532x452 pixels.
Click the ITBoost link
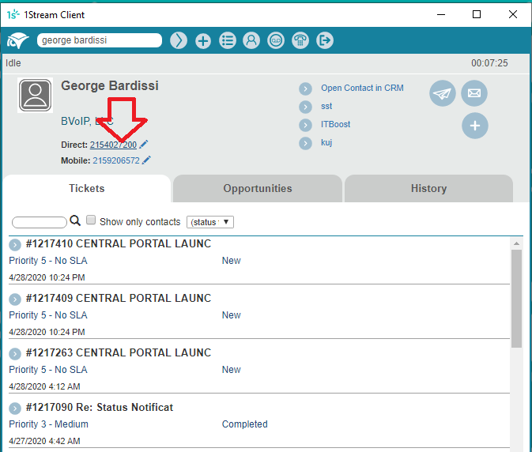tap(335, 124)
